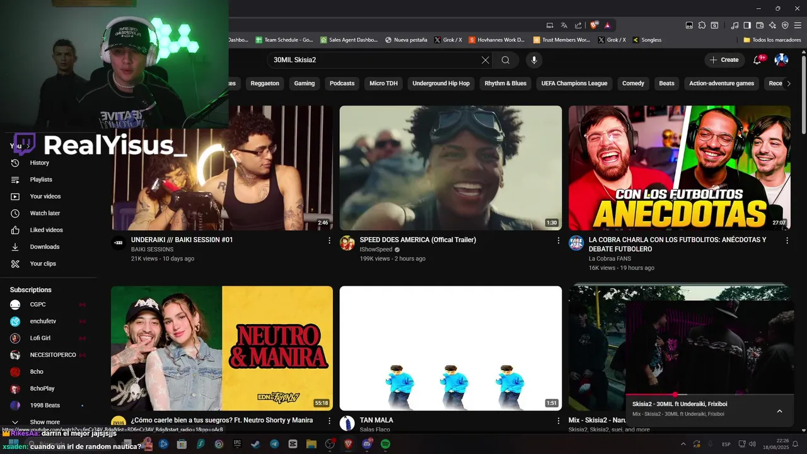Click the magnifier search button
807x454 pixels.
pyautogui.click(x=506, y=60)
